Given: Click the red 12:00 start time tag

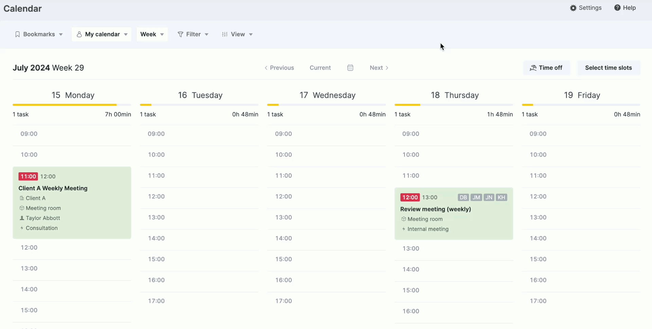Looking at the screenshot, I should pos(410,197).
